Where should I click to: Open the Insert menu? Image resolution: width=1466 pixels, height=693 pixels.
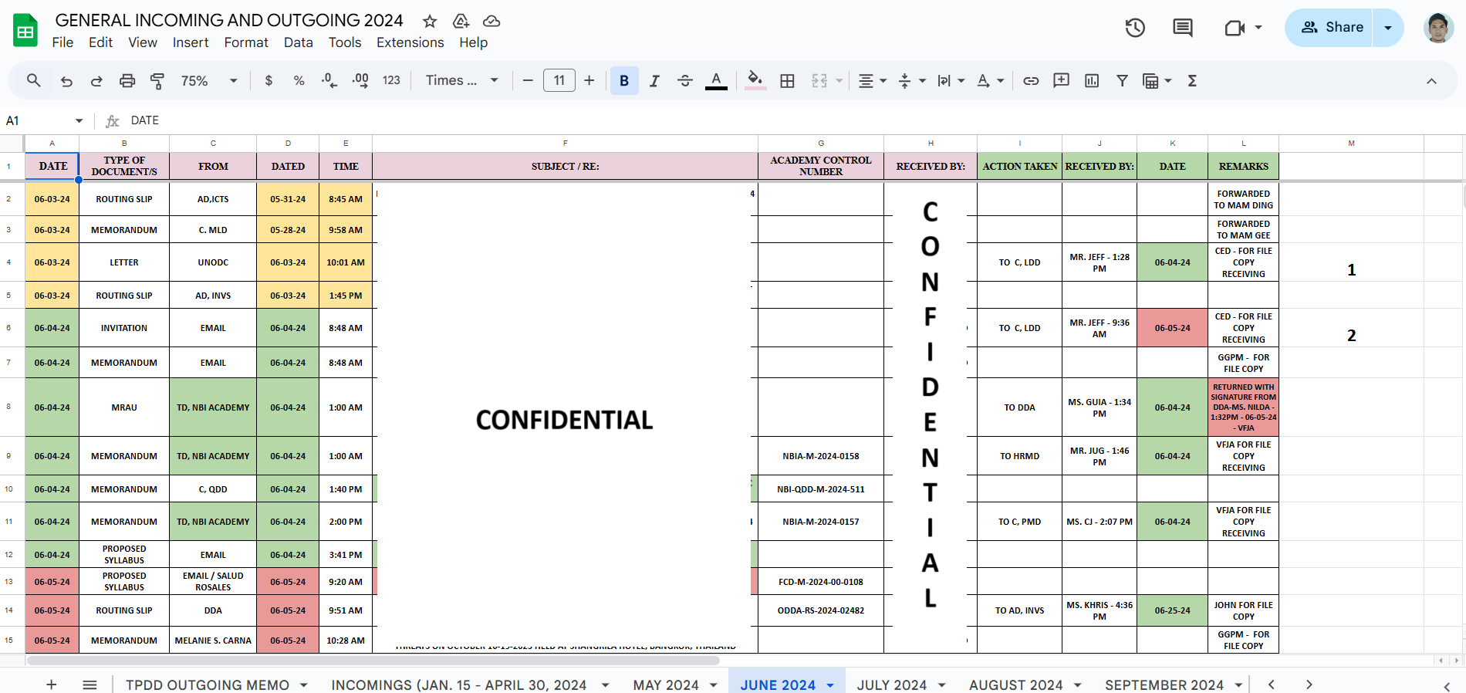click(x=191, y=42)
